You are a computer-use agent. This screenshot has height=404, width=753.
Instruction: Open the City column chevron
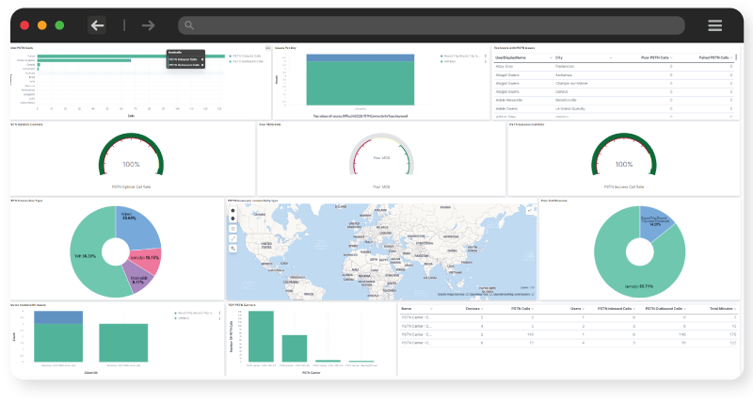tap(610, 57)
